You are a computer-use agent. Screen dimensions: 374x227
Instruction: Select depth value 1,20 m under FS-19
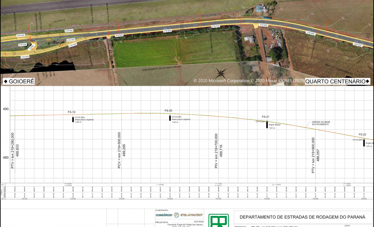[x=78, y=122]
